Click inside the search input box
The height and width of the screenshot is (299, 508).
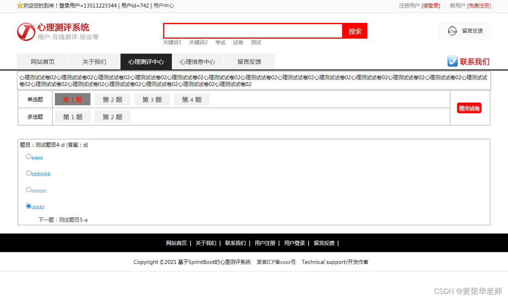point(253,31)
